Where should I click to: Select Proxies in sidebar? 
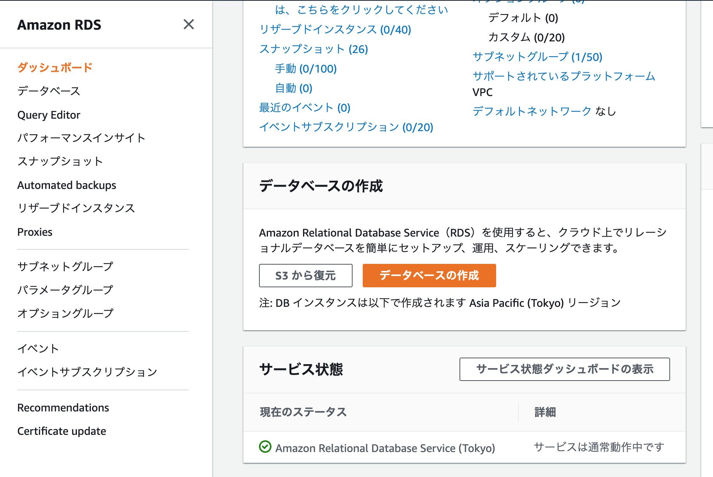(x=35, y=232)
